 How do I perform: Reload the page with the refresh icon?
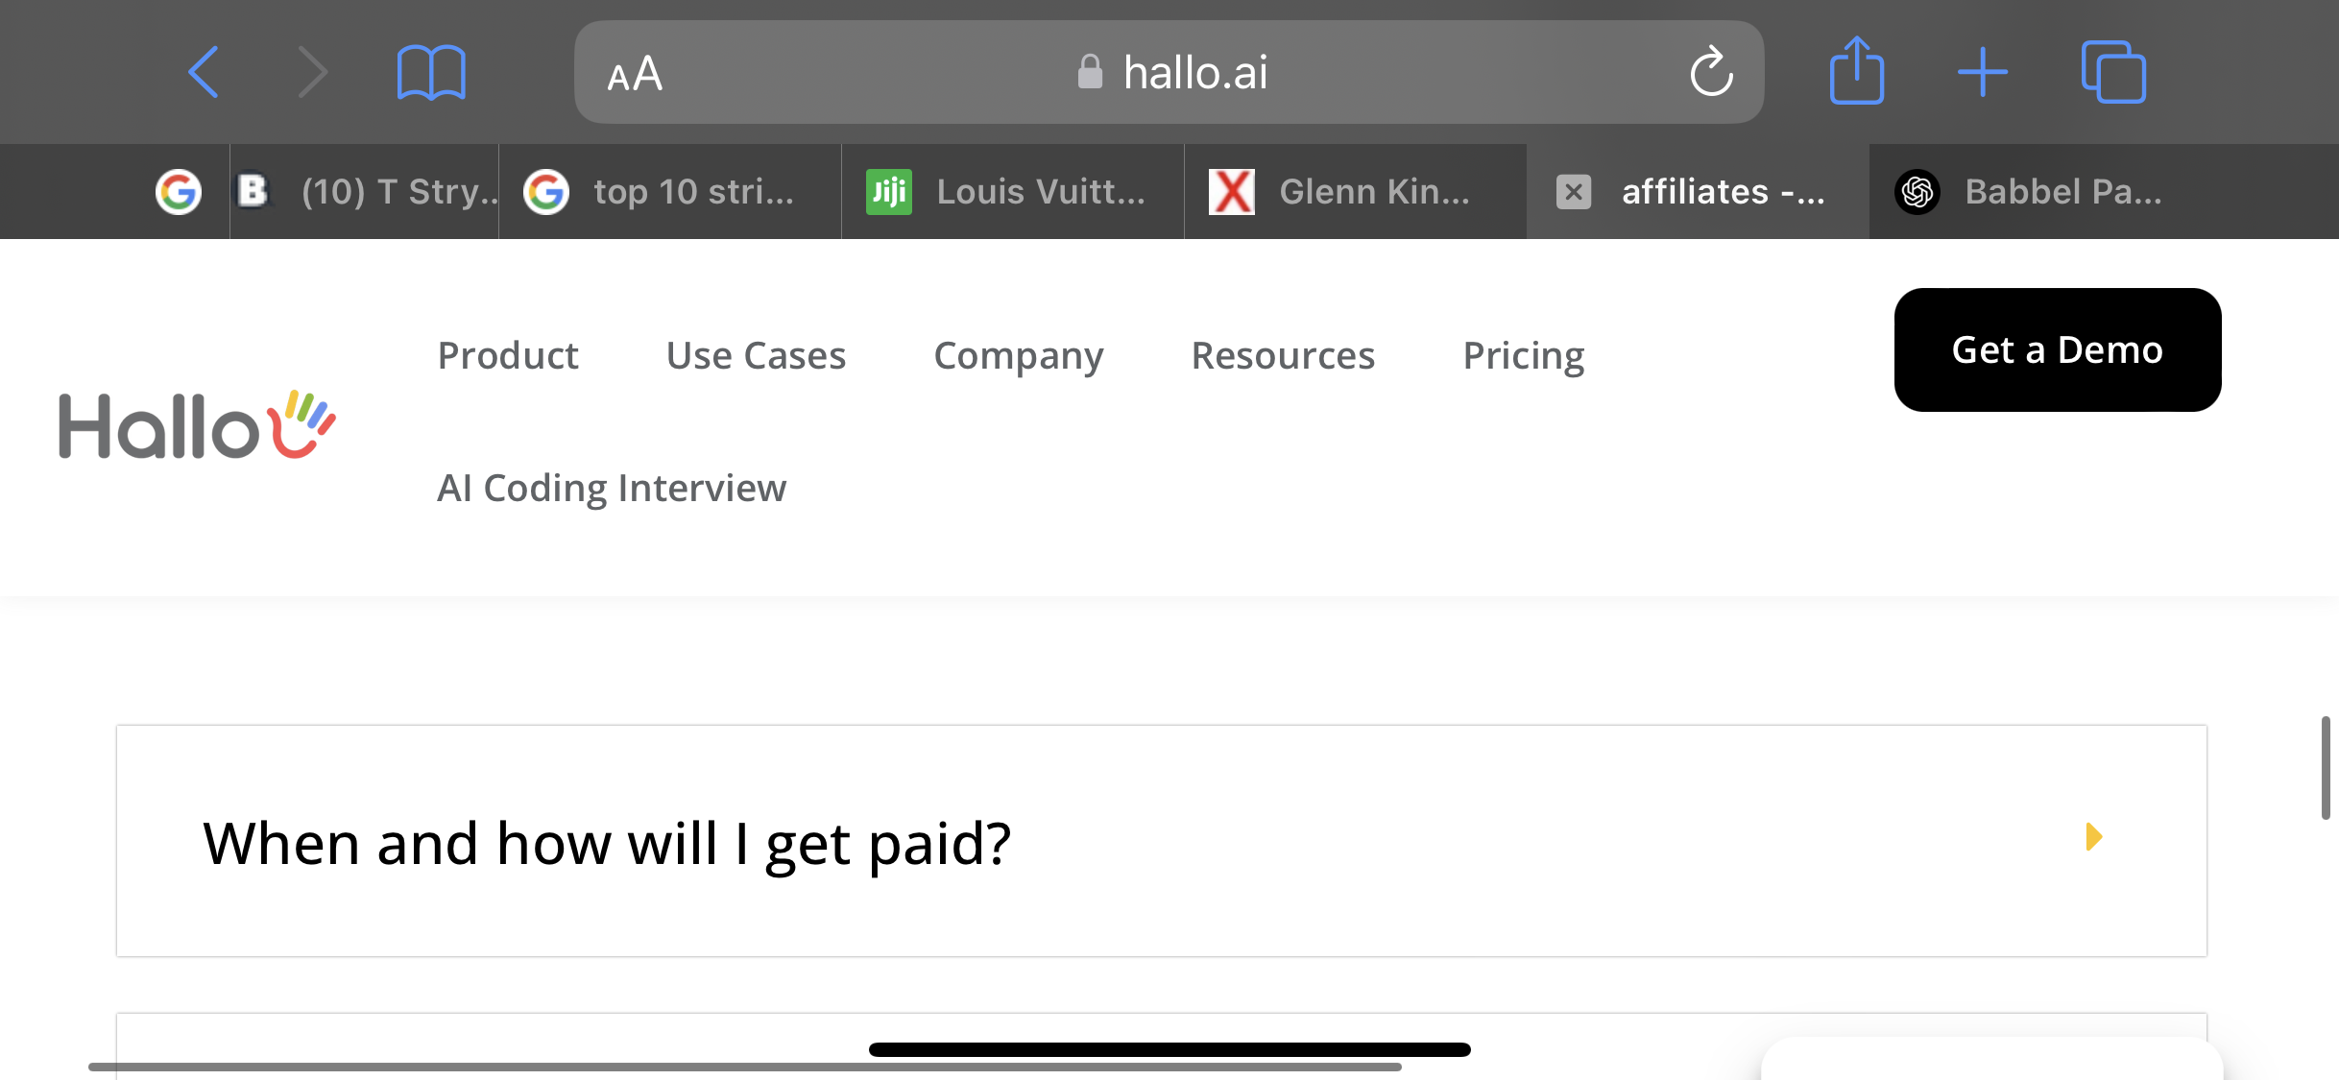pos(1711,72)
